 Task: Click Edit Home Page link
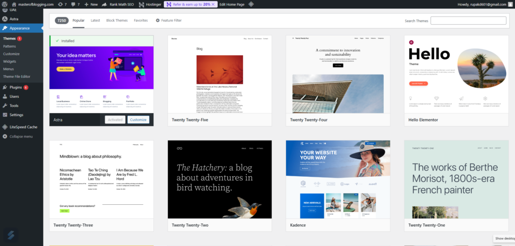[x=232, y=4]
